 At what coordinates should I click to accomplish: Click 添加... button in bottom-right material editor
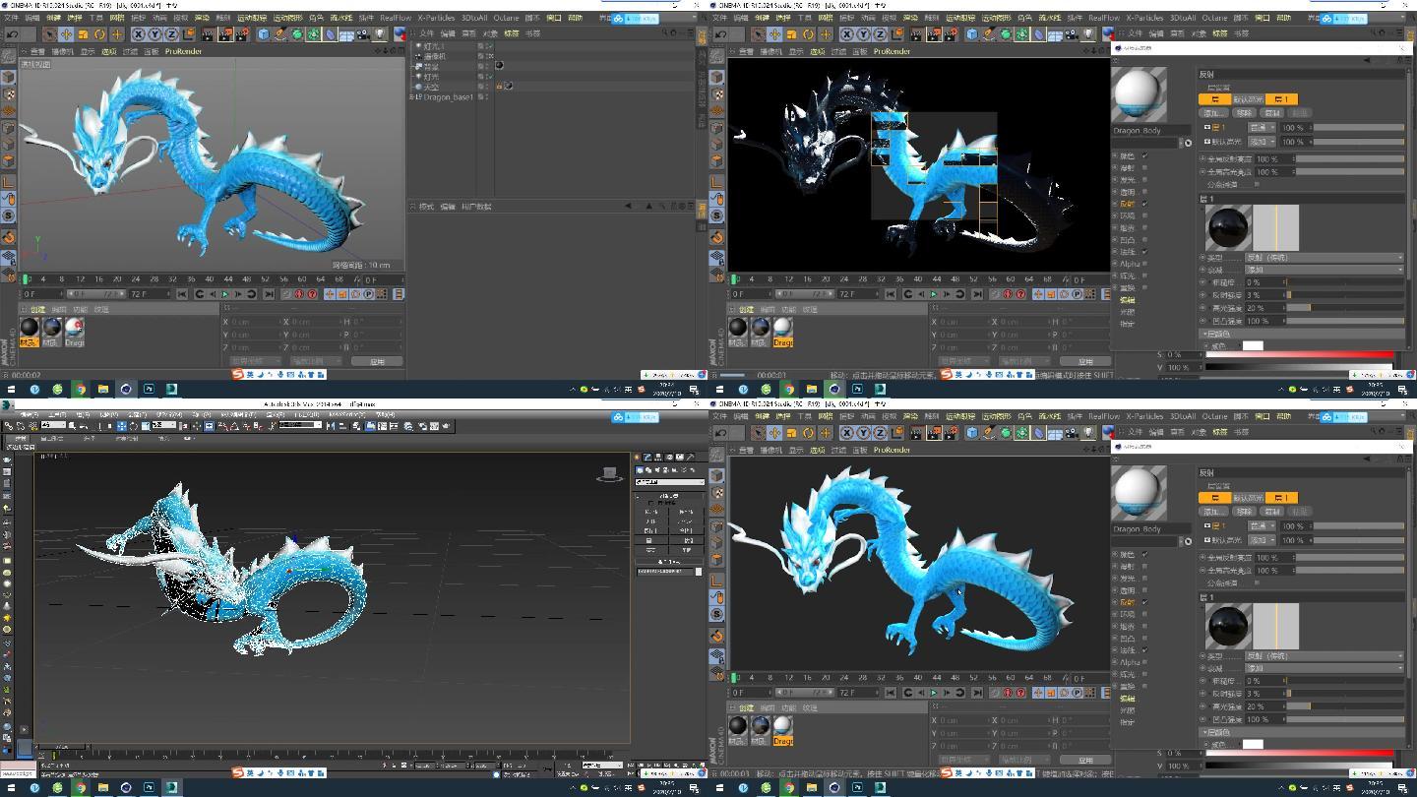click(1213, 512)
